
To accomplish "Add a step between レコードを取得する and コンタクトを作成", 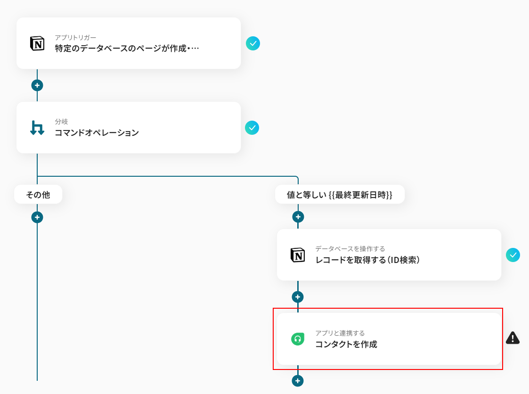I will point(298,297).
